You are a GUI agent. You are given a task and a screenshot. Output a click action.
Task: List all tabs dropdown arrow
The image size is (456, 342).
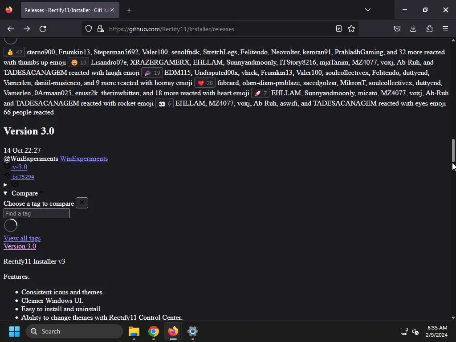367,10
